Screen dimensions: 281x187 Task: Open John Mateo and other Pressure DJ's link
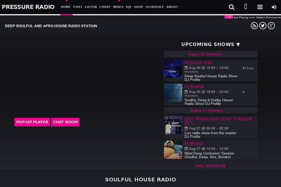[218, 121]
